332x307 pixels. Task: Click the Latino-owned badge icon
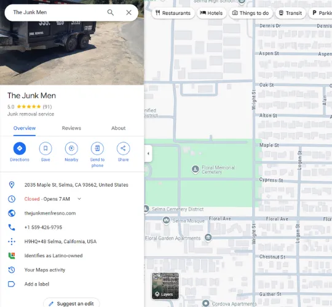pyautogui.click(x=12, y=255)
